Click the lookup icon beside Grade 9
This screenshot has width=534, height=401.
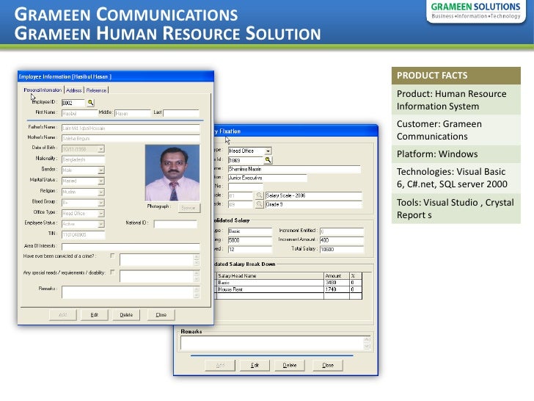(259, 204)
